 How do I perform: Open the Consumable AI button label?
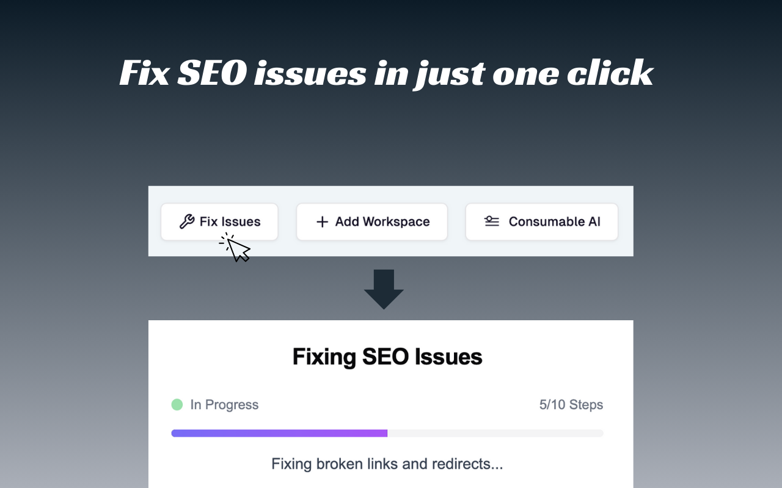point(554,221)
